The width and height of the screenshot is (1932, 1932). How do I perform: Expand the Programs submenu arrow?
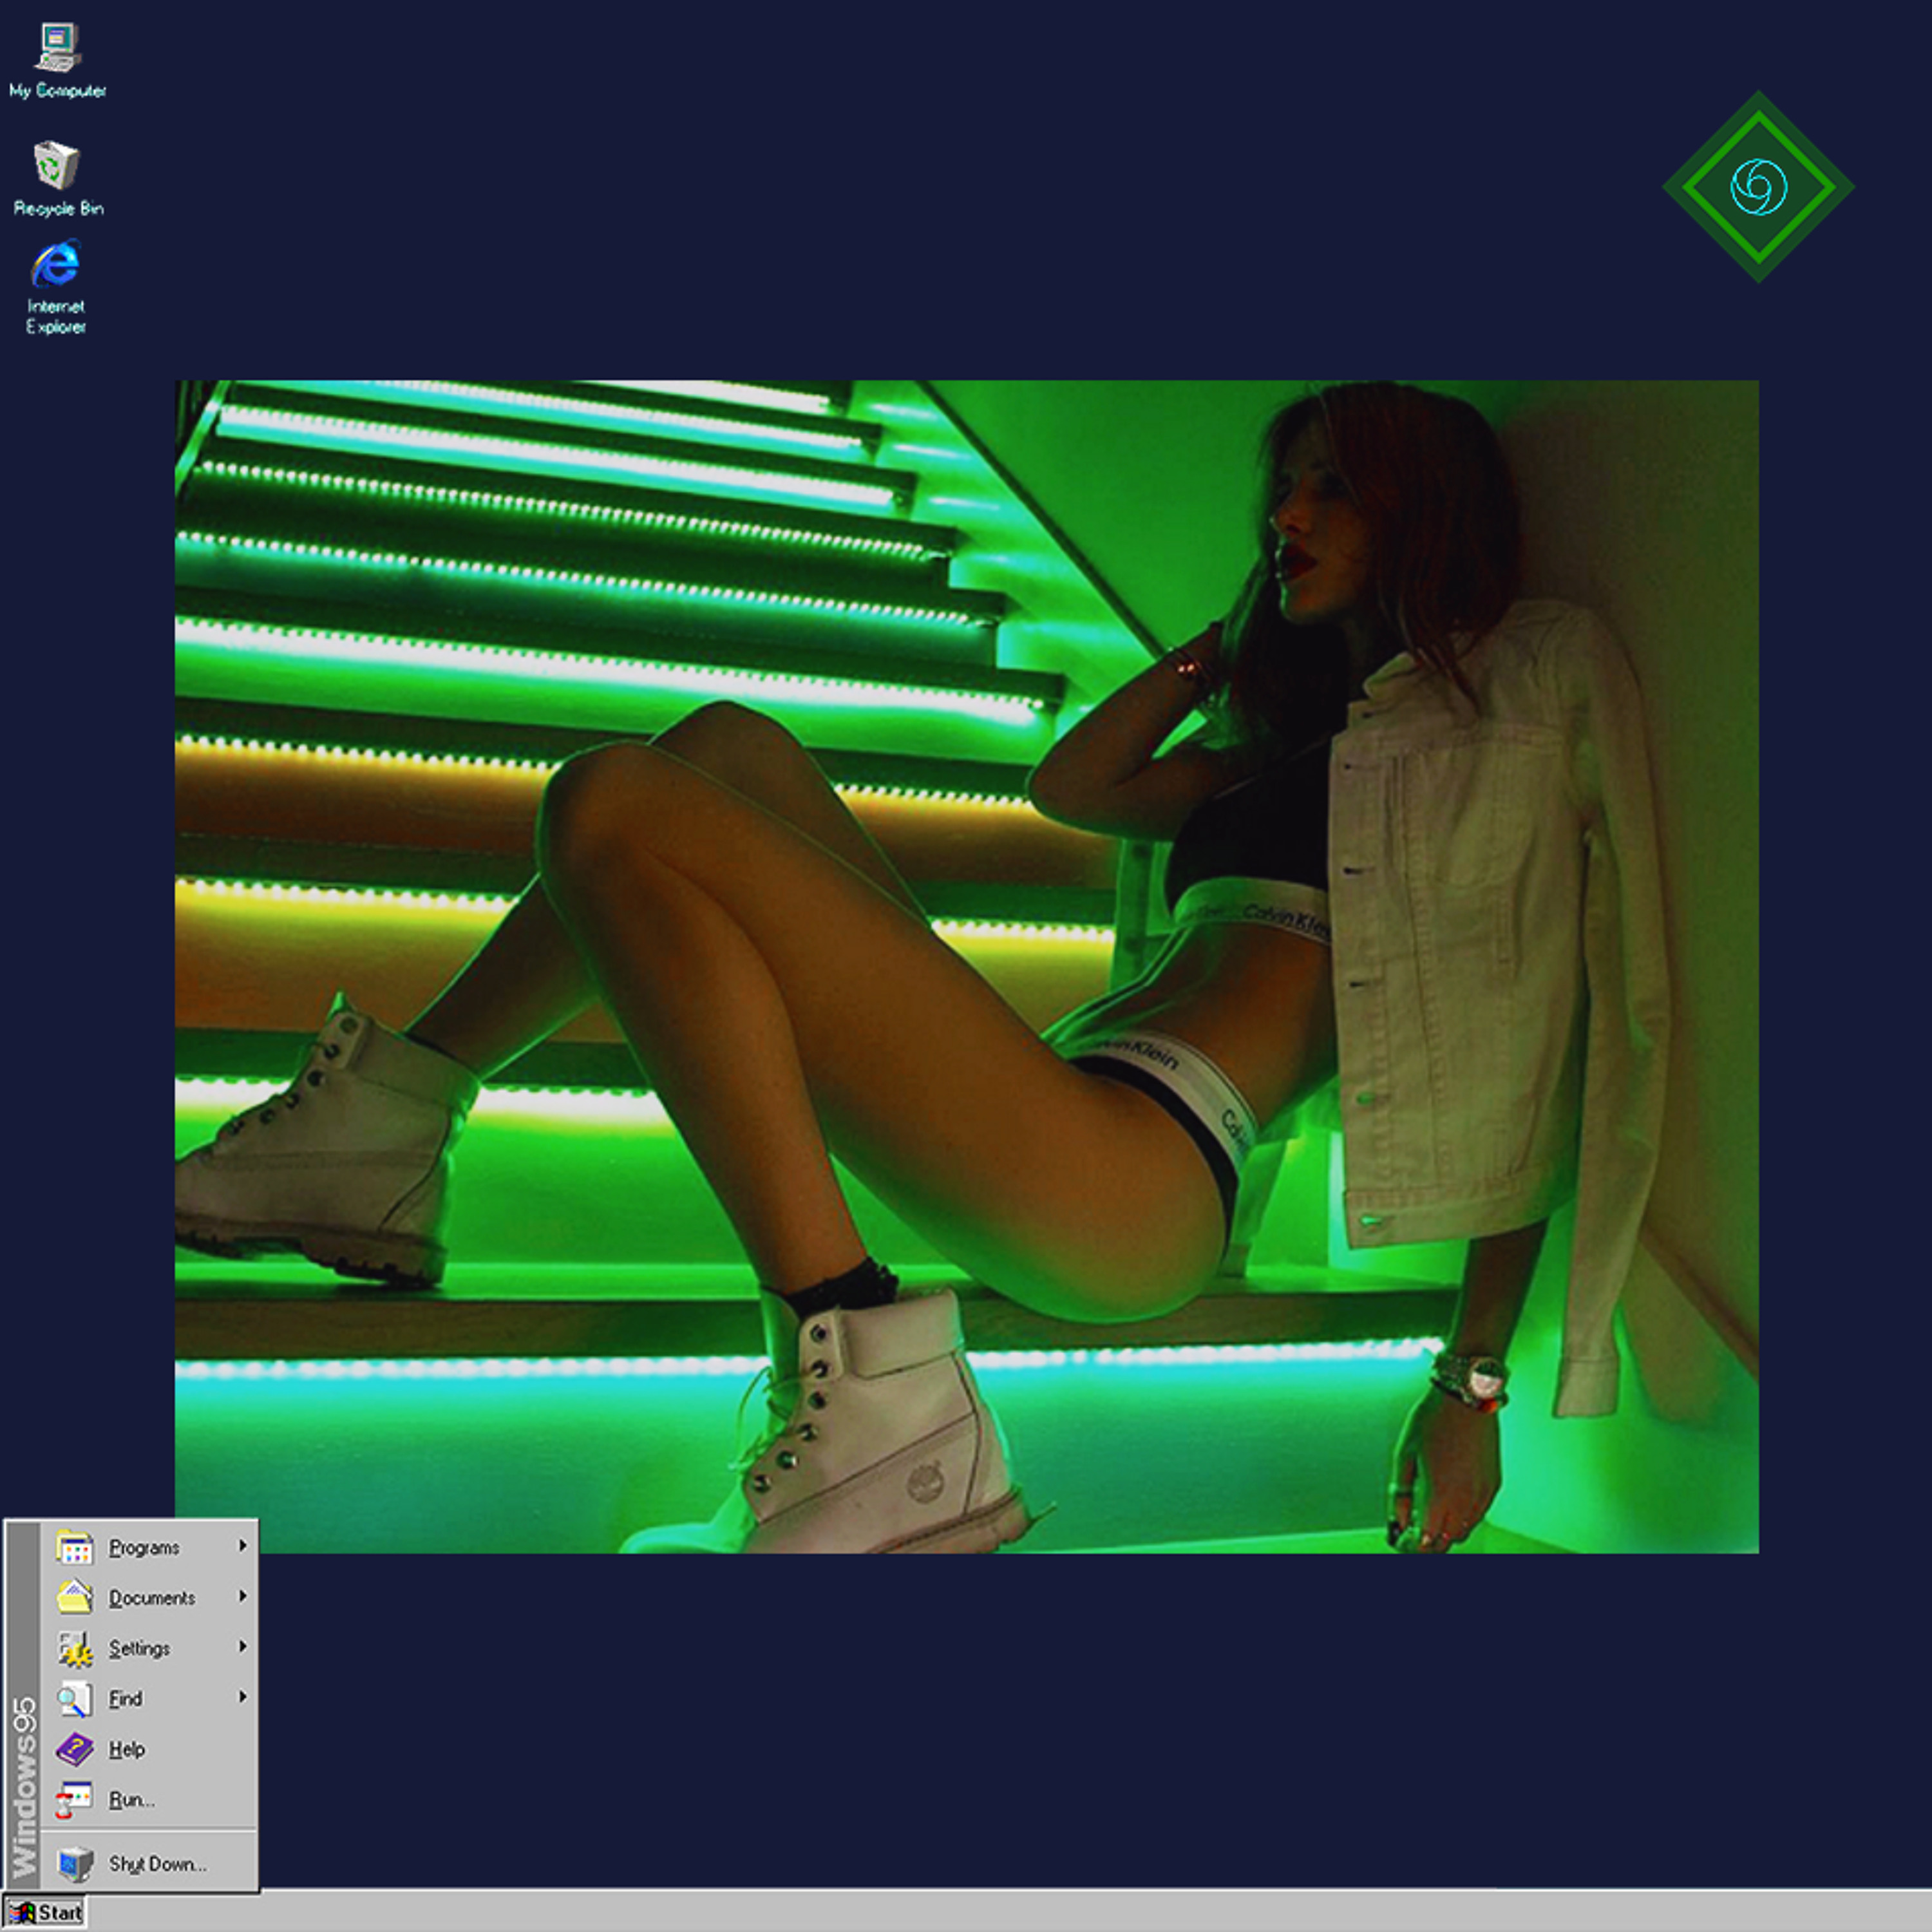(x=242, y=1546)
